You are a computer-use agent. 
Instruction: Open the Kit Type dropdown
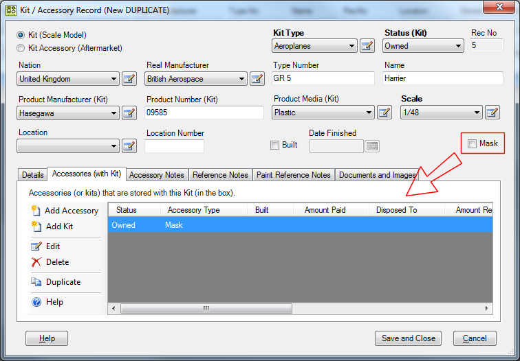click(314, 46)
